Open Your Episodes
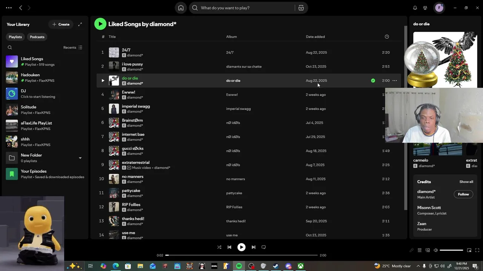 coord(45,174)
